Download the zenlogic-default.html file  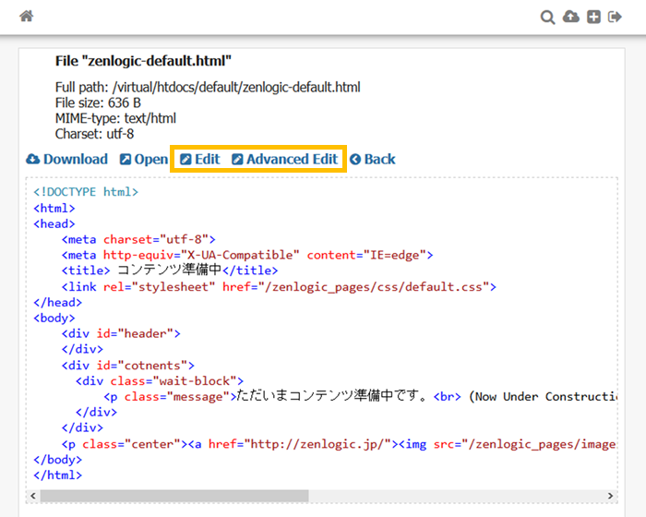(x=67, y=159)
